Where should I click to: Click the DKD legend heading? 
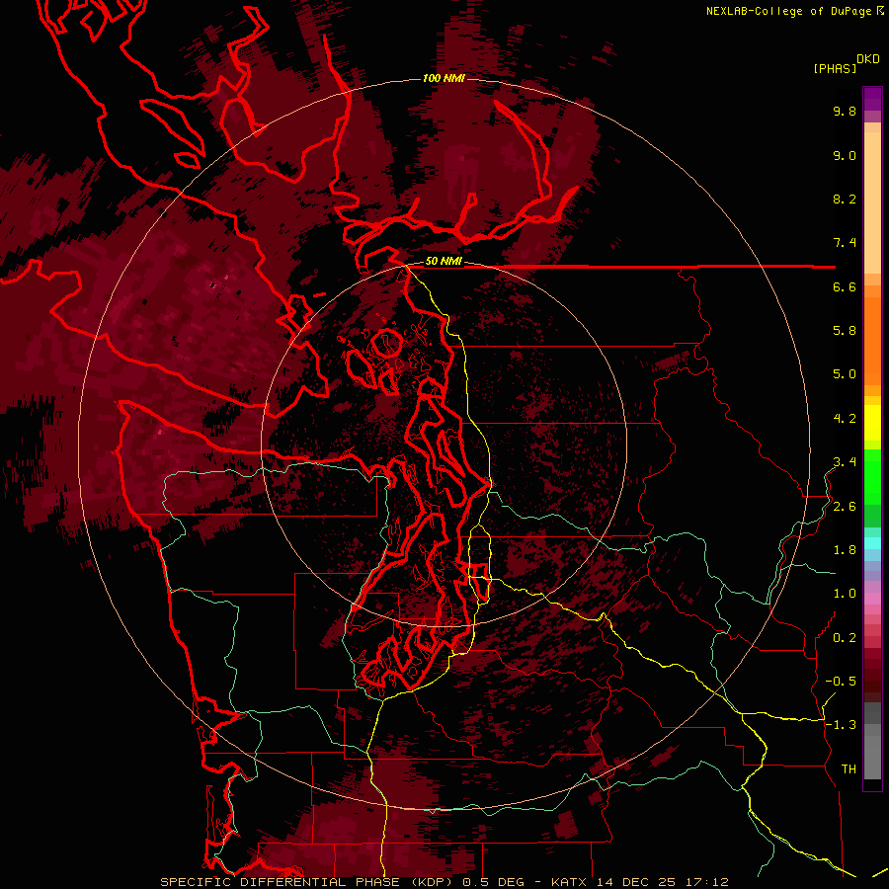(x=868, y=59)
